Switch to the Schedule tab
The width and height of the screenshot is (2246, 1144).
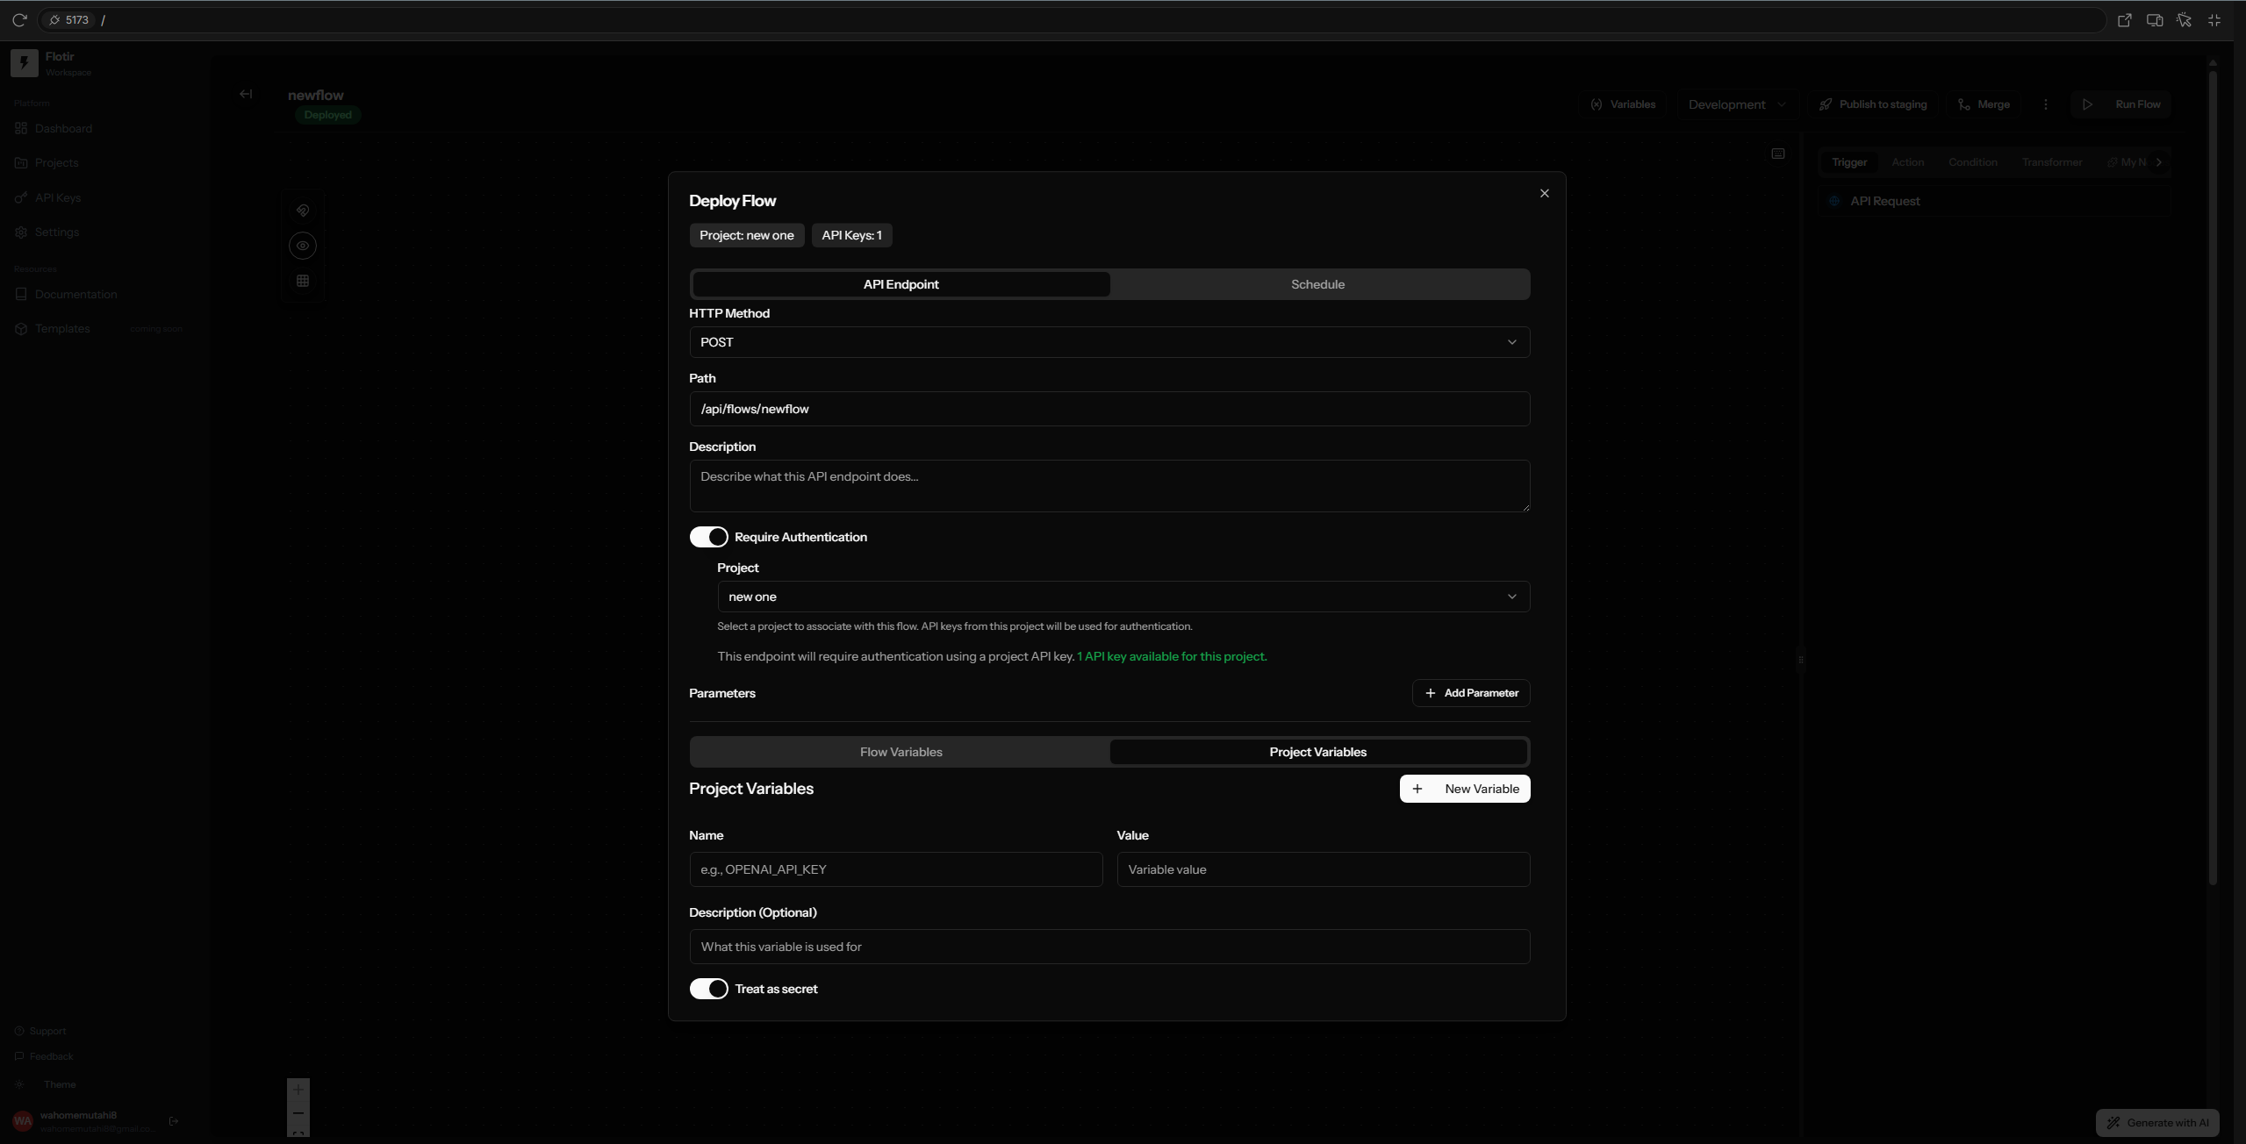[x=1317, y=284]
